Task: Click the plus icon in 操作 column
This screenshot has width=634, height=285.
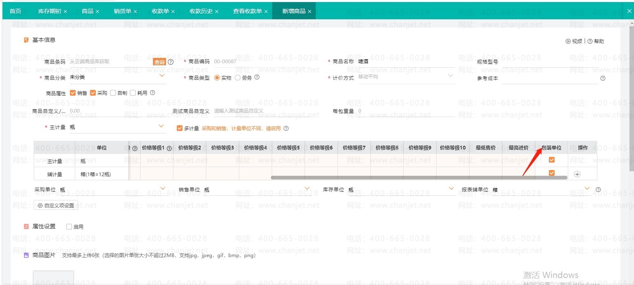Action: (x=577, y=174)
